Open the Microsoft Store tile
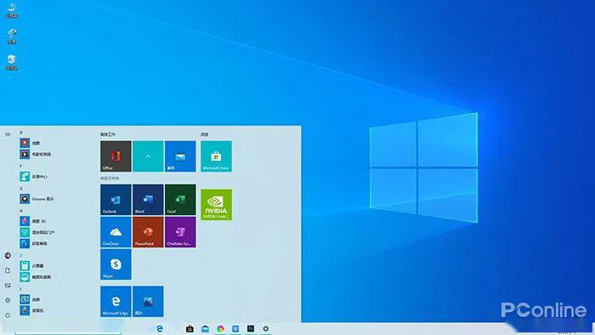The width and height of the screenshot is (595, 335). click(216, 156)
